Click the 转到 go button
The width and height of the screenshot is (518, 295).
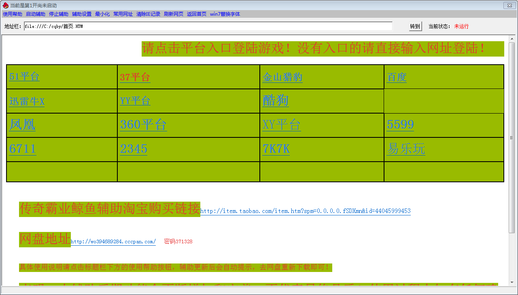point(415,26)
